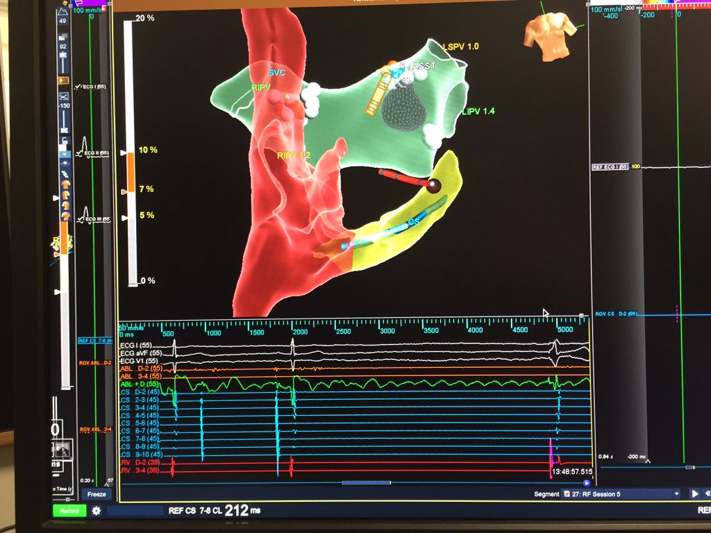Adjust the clipping slider handle below -150

[x=63, y=130]
